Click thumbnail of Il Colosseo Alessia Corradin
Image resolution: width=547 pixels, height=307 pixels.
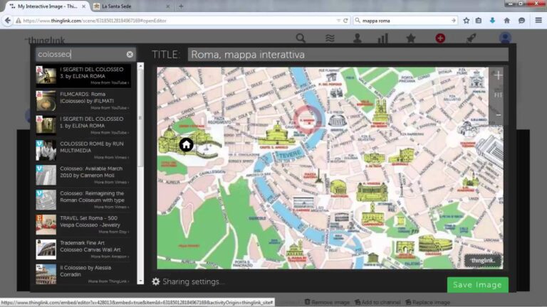pos(46,274)
